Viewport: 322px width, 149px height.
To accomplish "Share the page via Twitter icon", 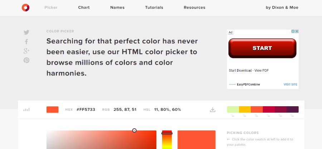I will pos(26,32).
